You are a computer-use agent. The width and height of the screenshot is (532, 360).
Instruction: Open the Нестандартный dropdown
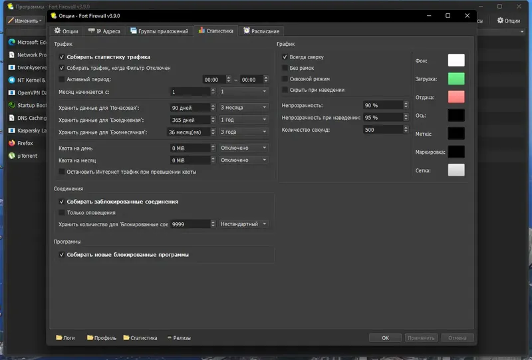[x=243, y=224]
